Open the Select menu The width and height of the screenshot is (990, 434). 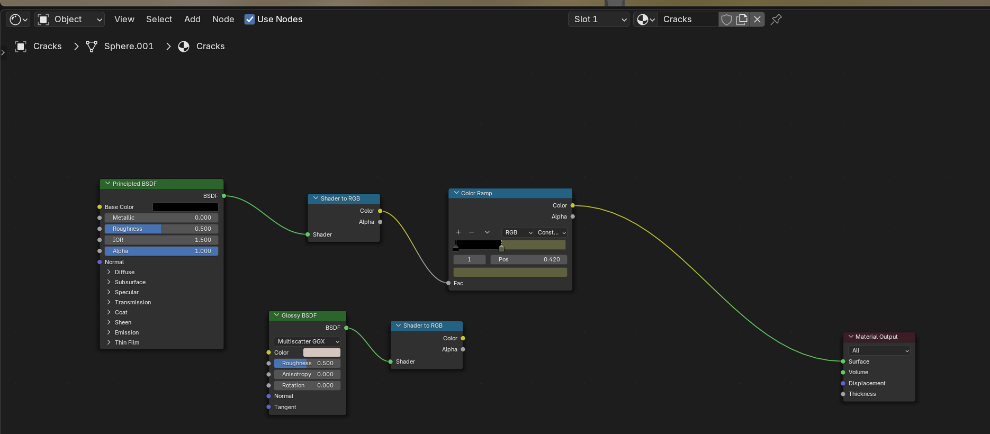tap(159, 20)
